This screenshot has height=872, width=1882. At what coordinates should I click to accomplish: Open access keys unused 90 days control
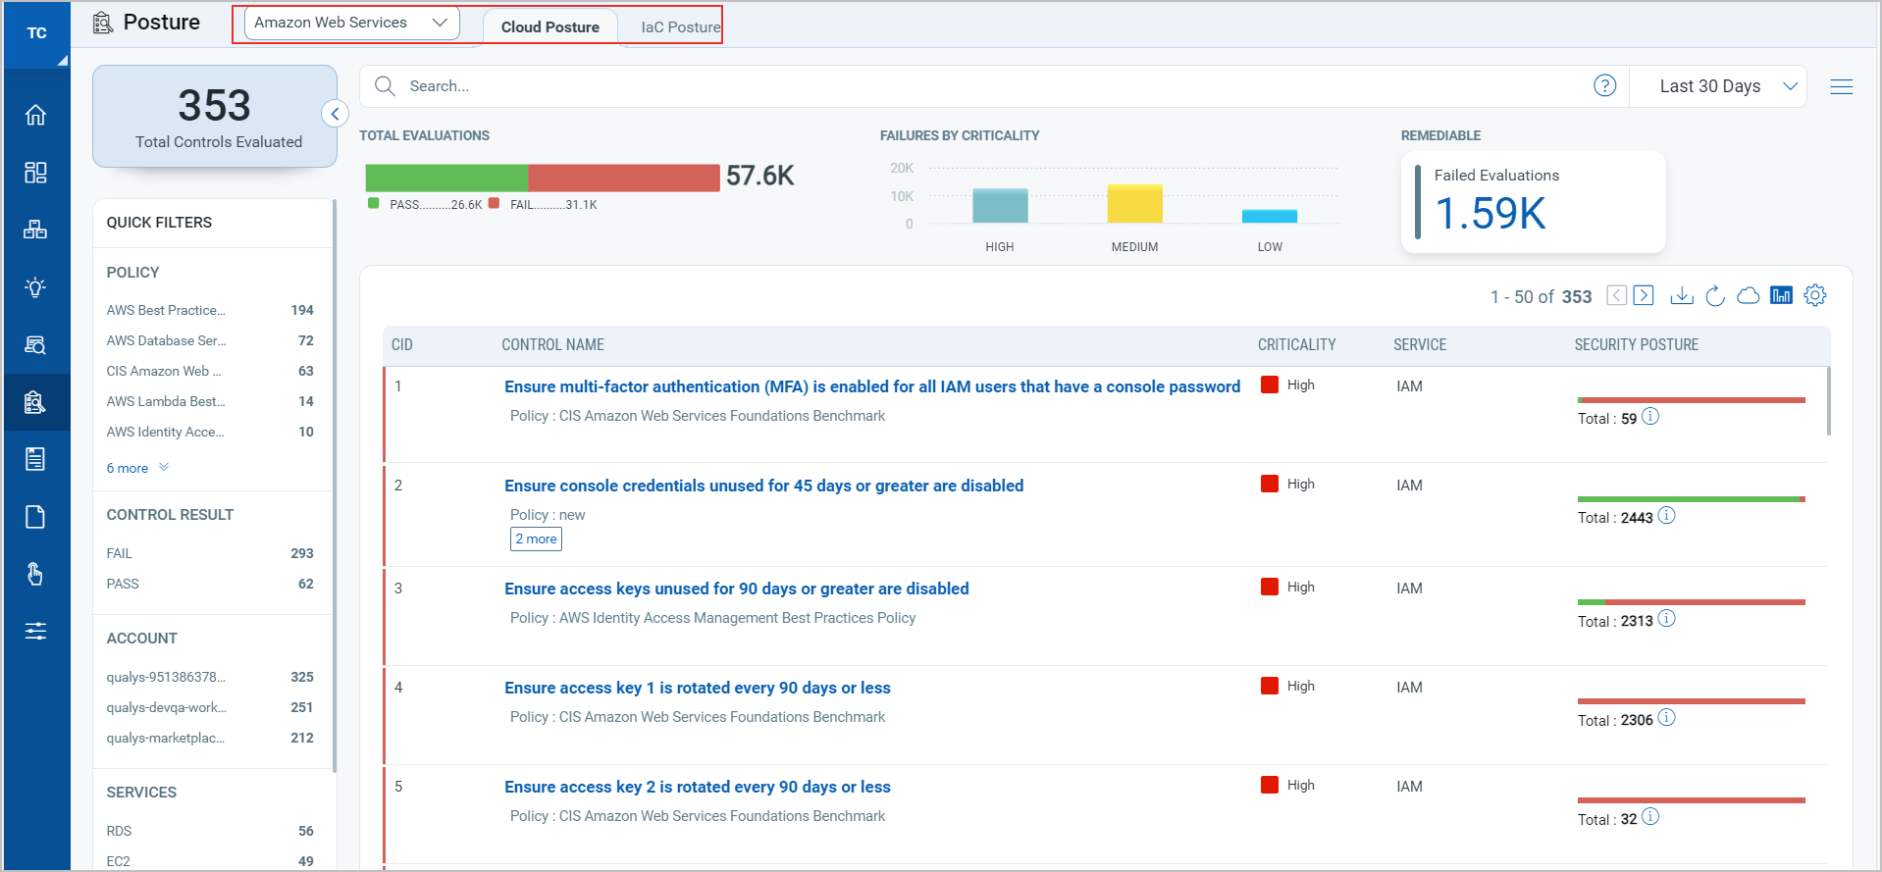[737, 589]
